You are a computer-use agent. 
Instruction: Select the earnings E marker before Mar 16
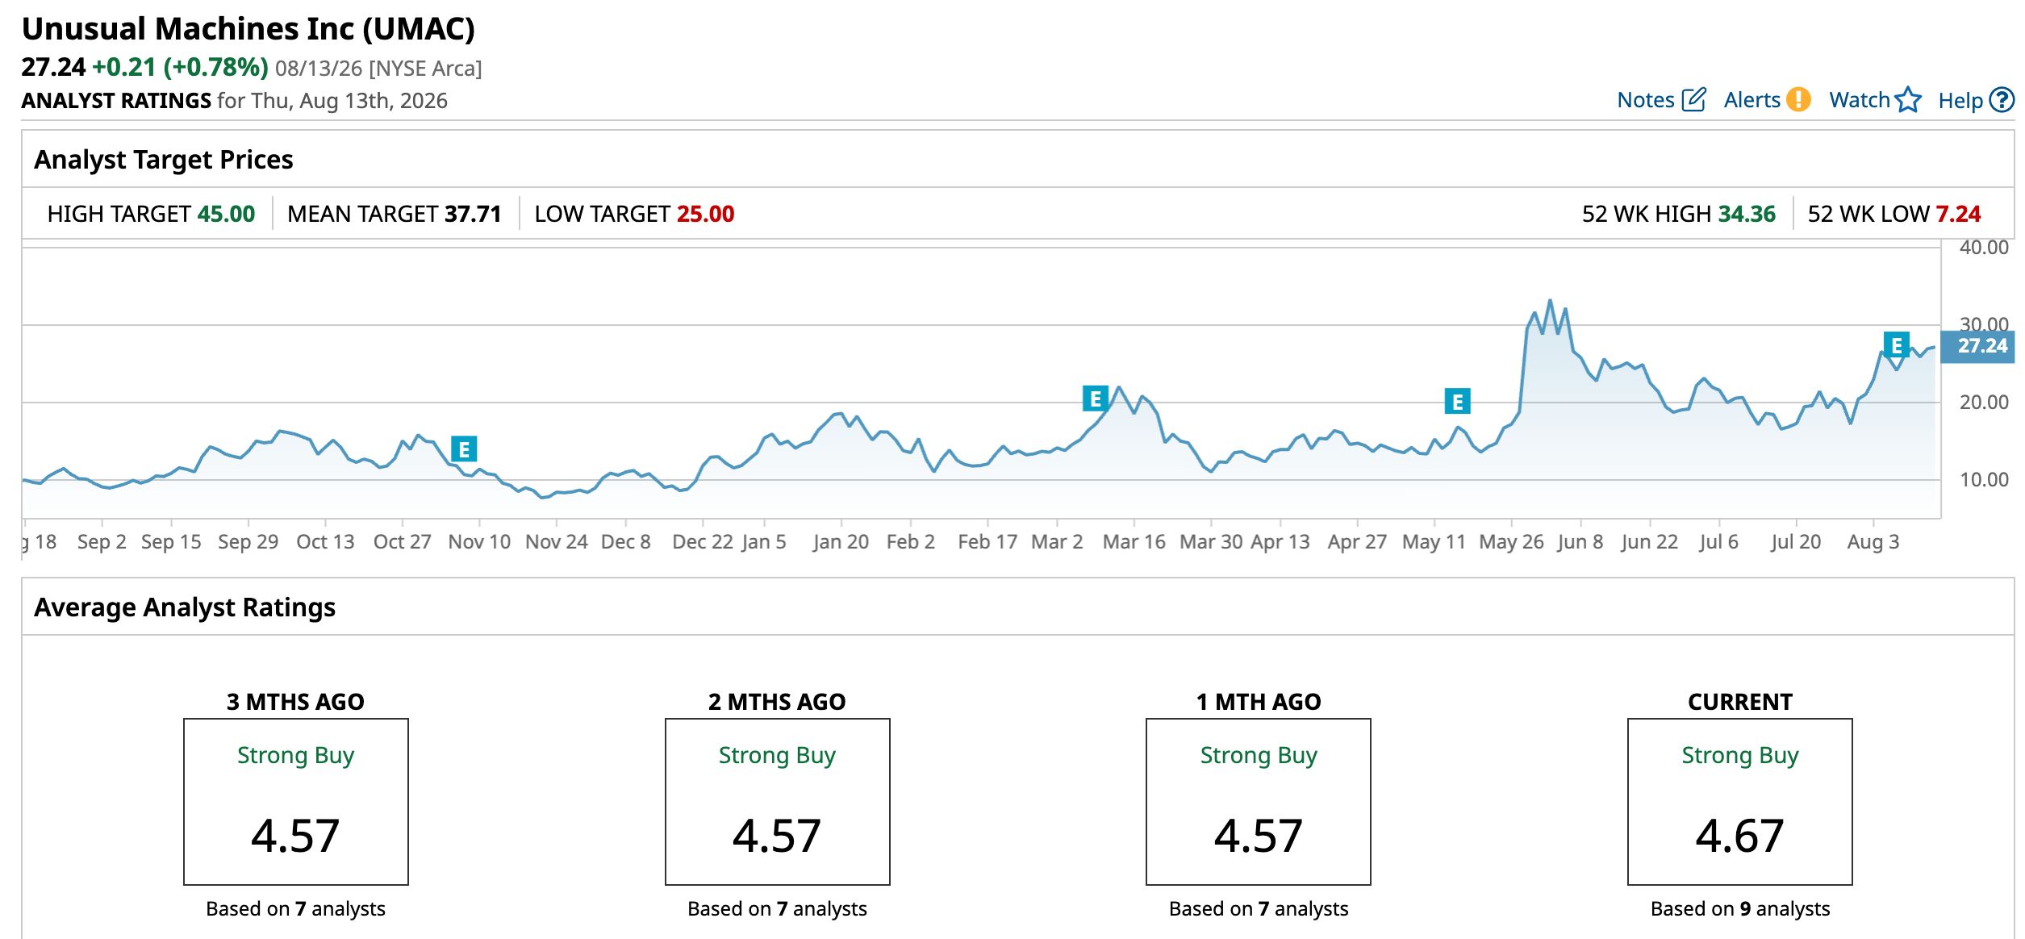point(1095,399)
